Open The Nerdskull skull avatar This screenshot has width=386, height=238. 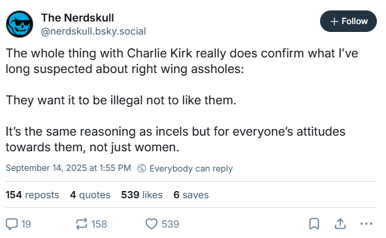(x=20, y=24)
